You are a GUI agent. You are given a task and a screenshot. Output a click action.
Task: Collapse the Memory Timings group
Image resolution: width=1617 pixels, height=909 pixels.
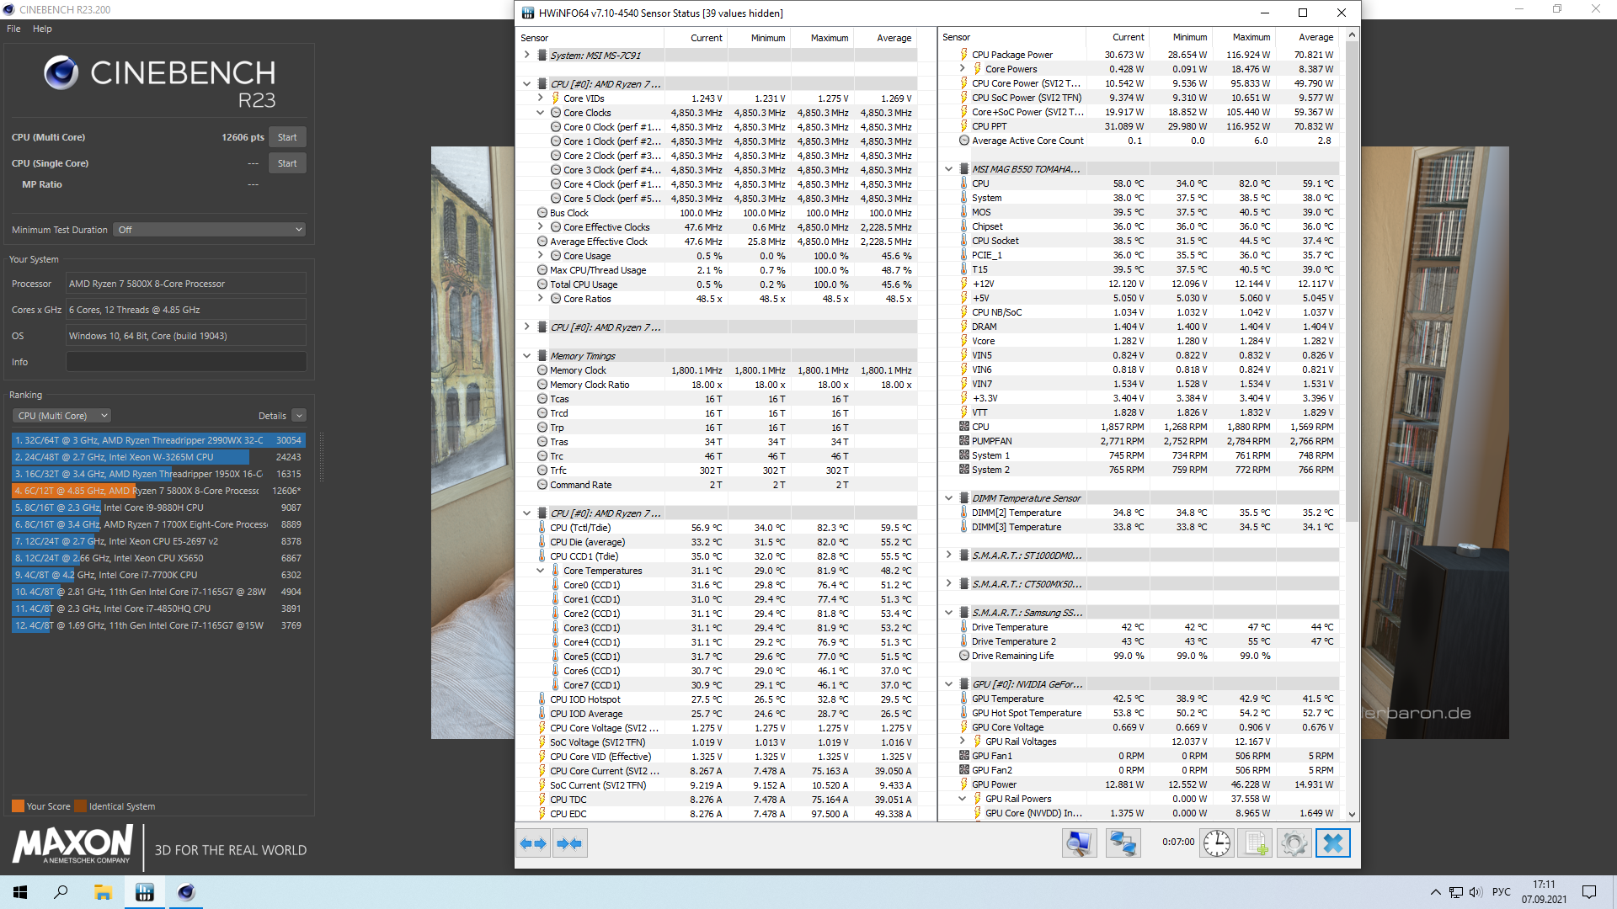click(527, 356)
